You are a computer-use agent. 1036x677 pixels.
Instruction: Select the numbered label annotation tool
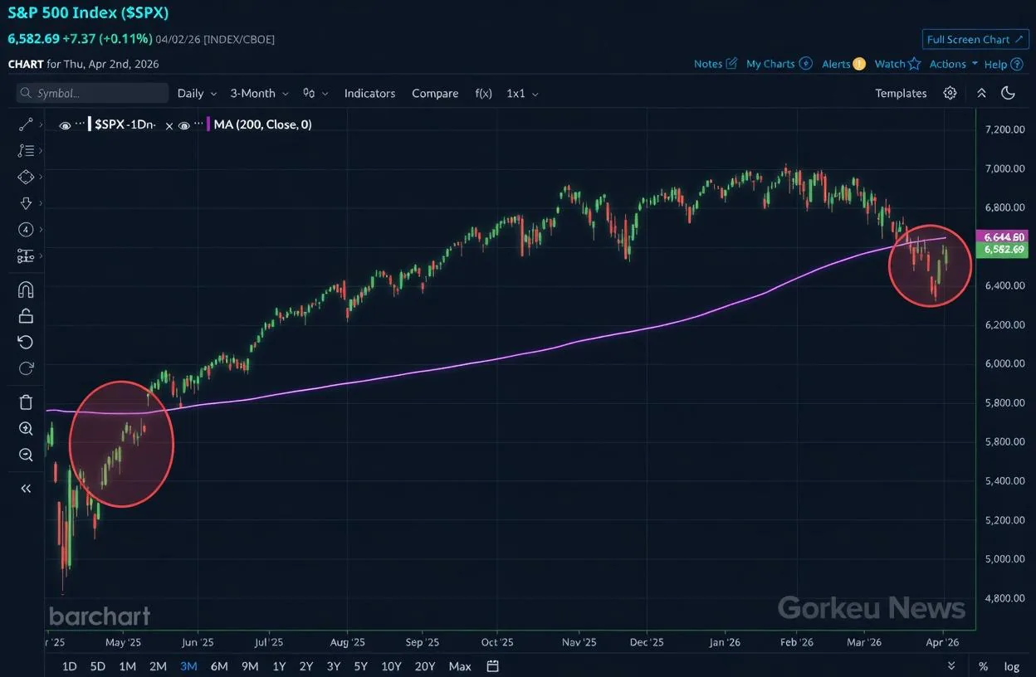[x=26, y=230]
